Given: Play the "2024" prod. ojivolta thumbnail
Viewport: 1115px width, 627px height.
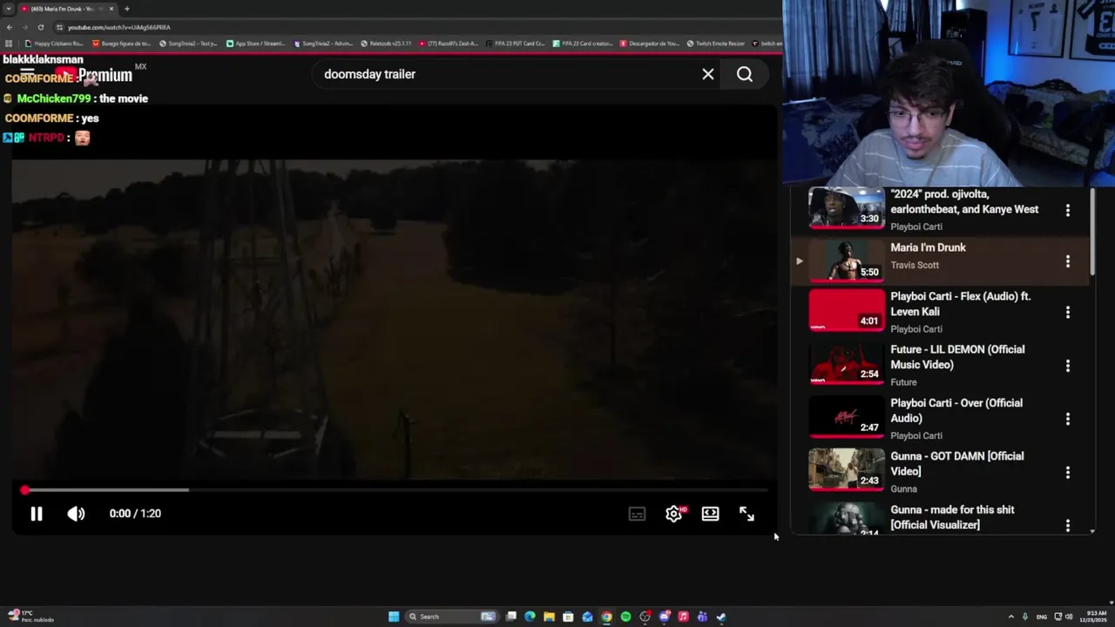Looking at the screenshot, I should 846,209.
